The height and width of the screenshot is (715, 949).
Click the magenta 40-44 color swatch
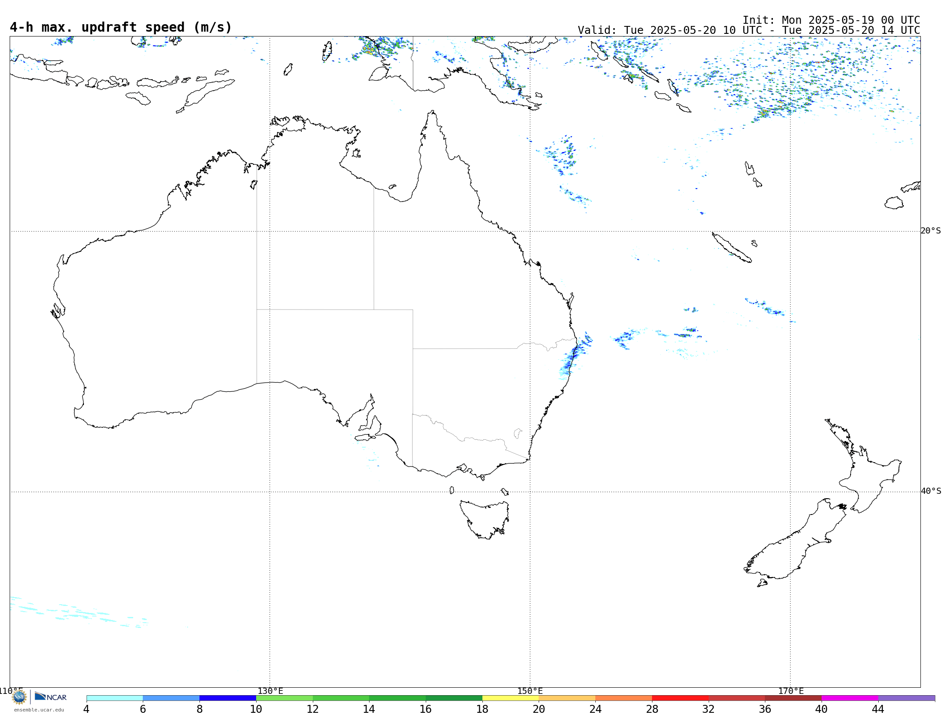(x=850, y=698)
